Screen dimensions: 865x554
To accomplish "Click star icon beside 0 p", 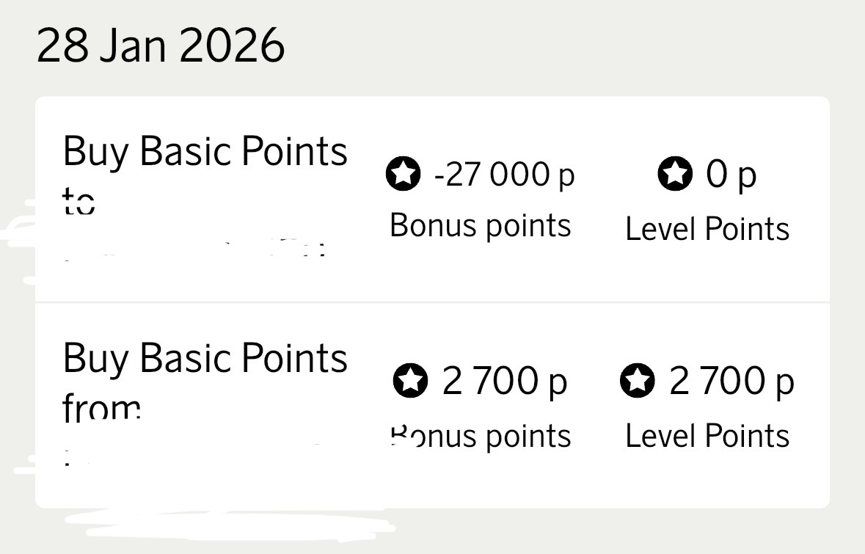I will [x=675, y=173].
